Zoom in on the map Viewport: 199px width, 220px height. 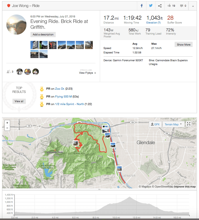click(7, 123)
